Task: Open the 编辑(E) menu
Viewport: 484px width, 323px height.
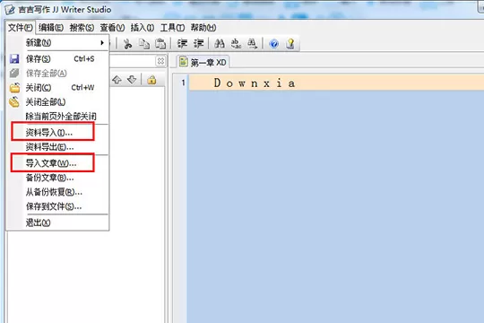Action: (51, 28)
